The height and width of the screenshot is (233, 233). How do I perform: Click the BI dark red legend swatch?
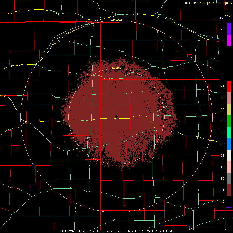pyautogui.click(x=229, y=190)
